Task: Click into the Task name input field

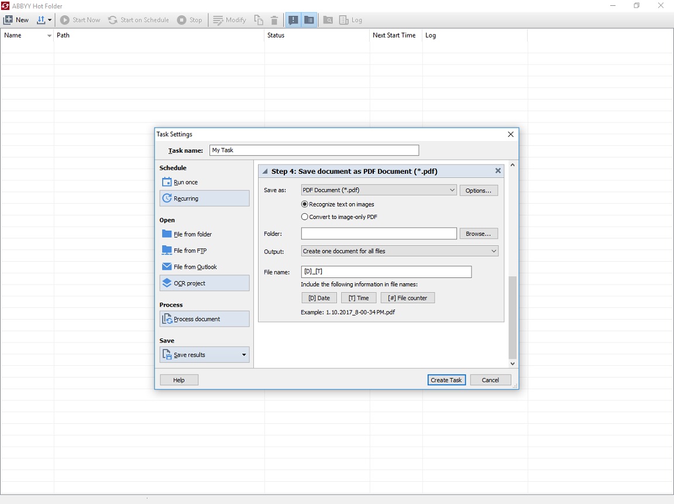Action: click(314, 150)
